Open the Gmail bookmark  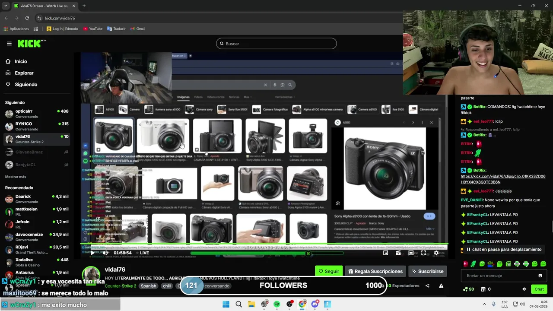coord(138,29)
